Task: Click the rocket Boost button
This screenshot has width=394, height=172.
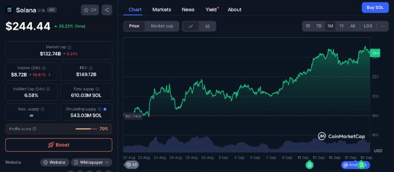Action: pos(59,145)
